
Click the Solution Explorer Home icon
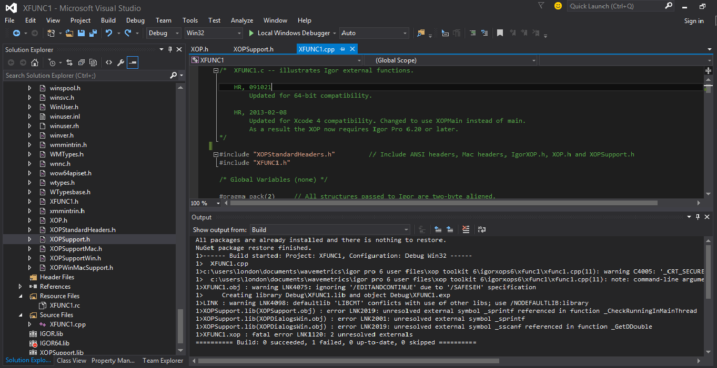pos(35,62)
